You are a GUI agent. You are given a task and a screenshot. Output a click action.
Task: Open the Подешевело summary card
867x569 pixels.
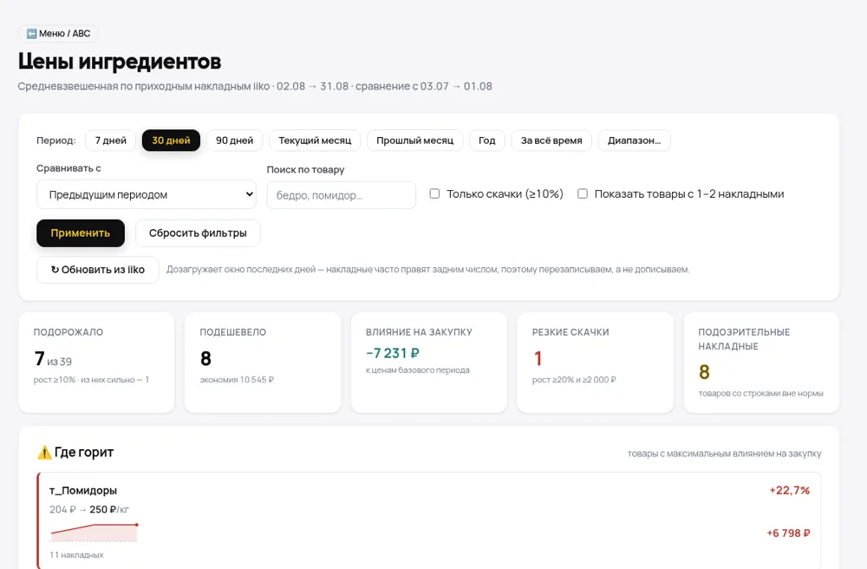tap(263, 363)
